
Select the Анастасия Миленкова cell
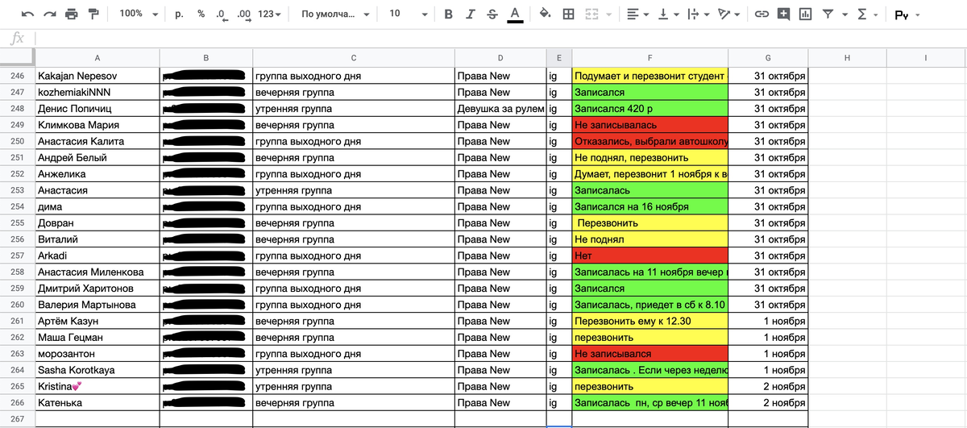coord(98,272)
